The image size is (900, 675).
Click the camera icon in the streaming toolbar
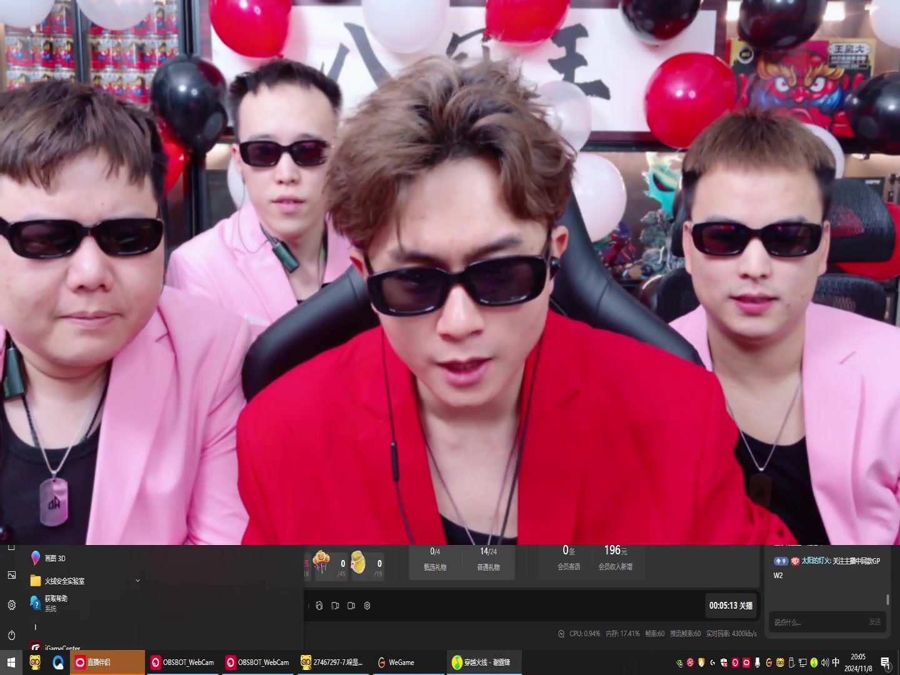[351, 606]
